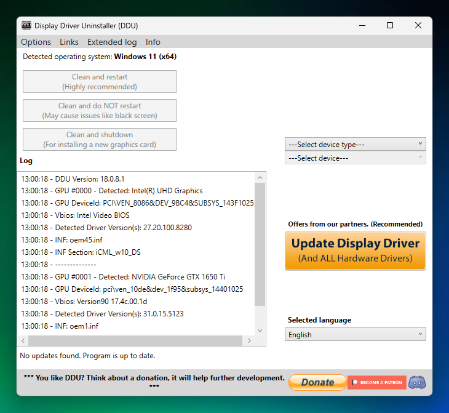
Task: Select log line Vbios: Version90 17.4c.00.1d
Action: [x=84, y=302]
